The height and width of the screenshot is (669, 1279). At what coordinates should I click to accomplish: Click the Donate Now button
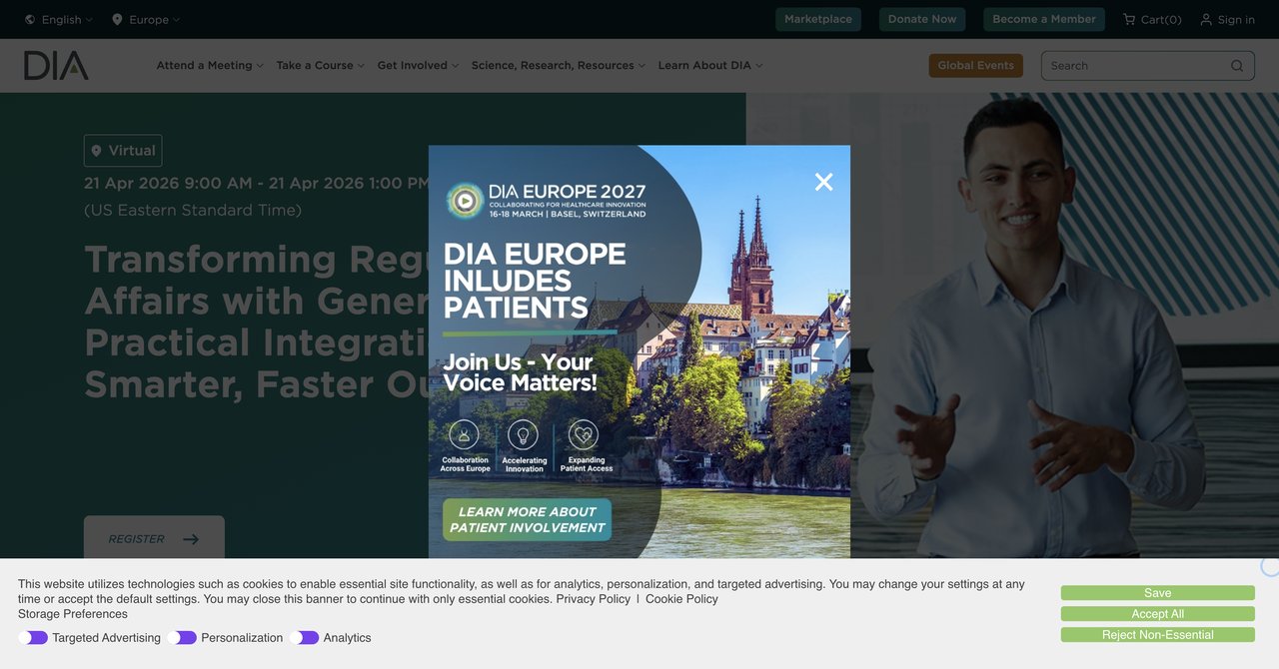[922, 19]
